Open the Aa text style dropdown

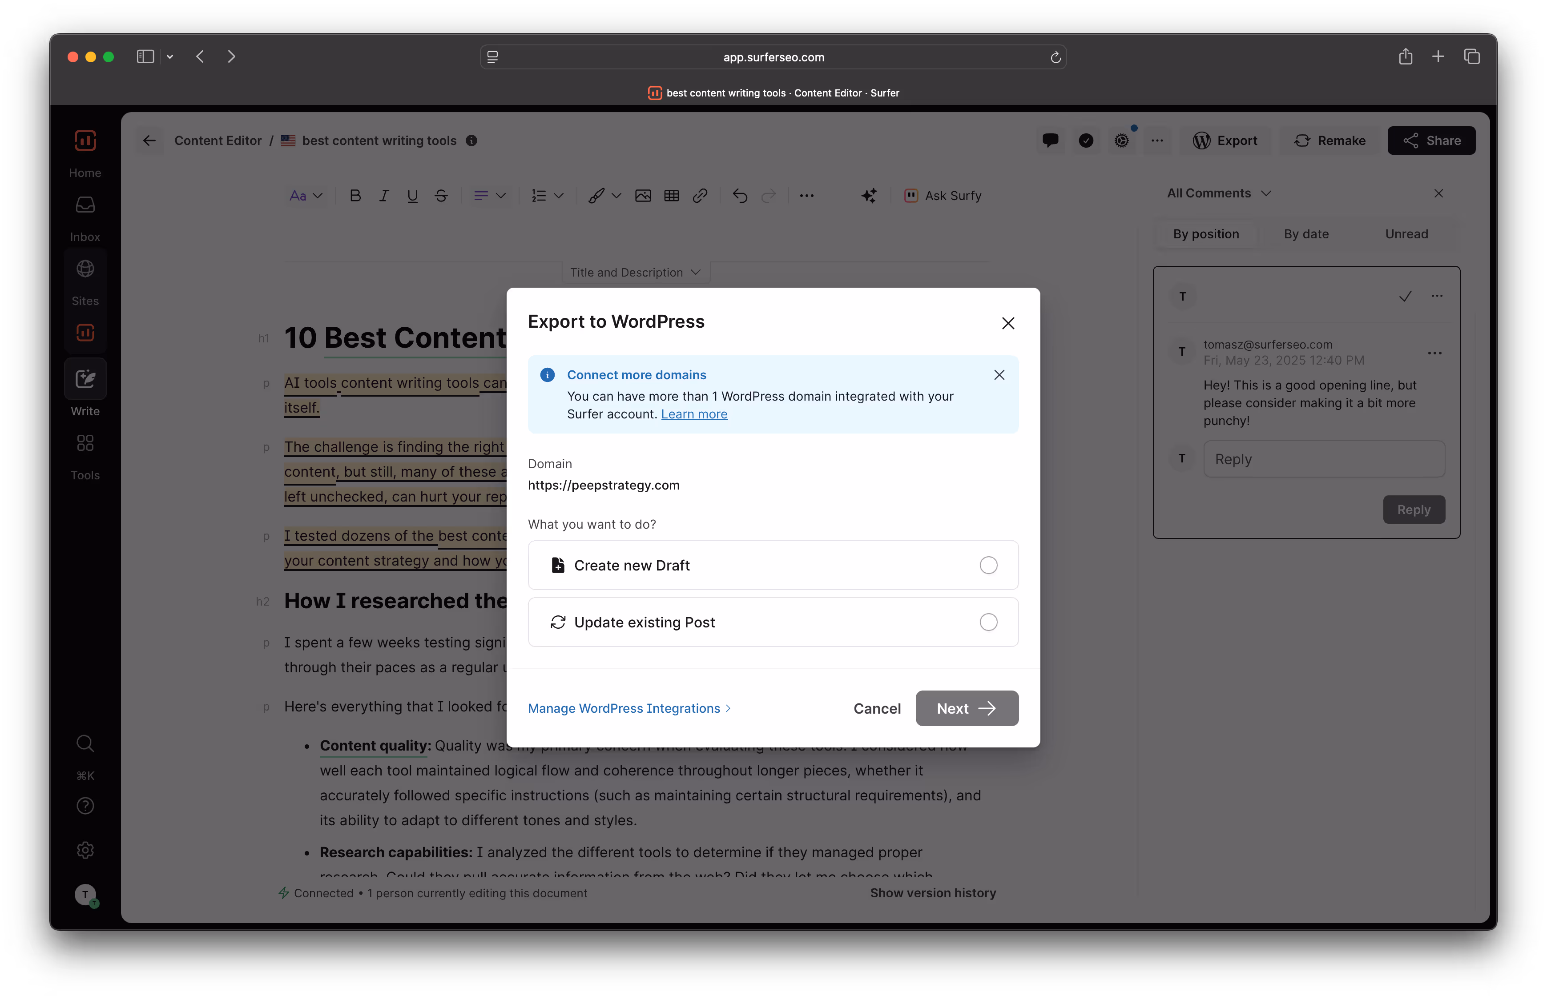[306, 195]
